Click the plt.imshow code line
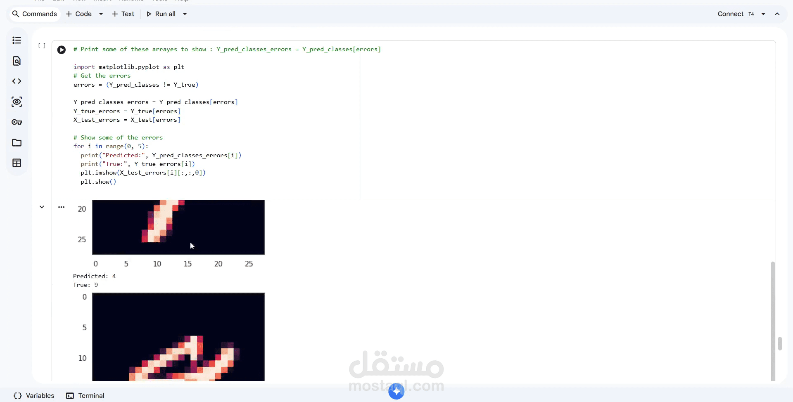 coord(143,173)
